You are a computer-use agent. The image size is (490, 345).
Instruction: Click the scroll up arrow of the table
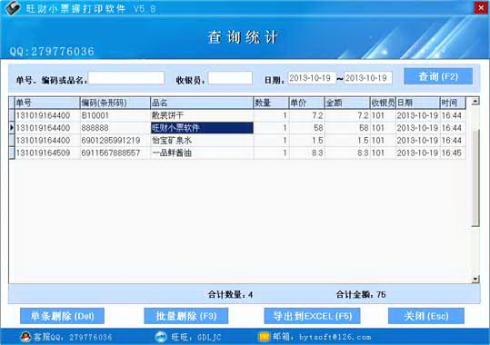click(475, 101)
